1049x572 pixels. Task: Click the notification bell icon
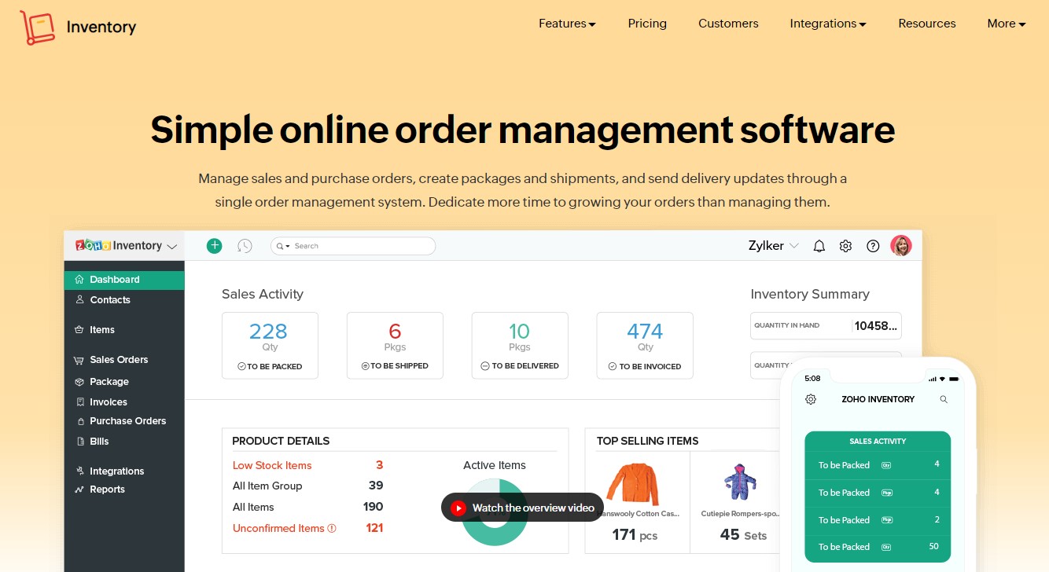pyautogui.click(x=819, y=245)
